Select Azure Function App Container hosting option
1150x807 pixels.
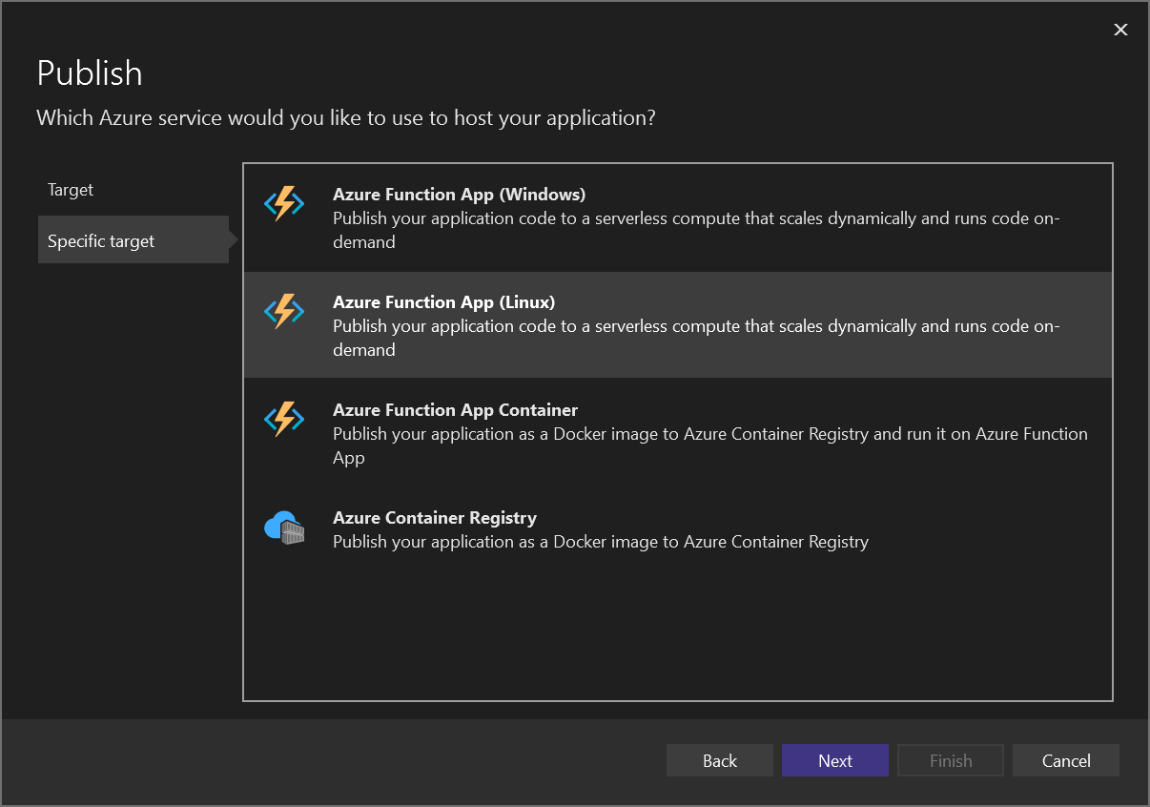tap(678, 433)
